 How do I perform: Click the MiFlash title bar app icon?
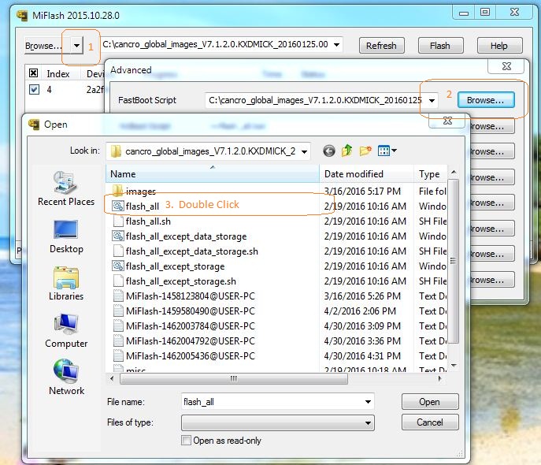22,16
